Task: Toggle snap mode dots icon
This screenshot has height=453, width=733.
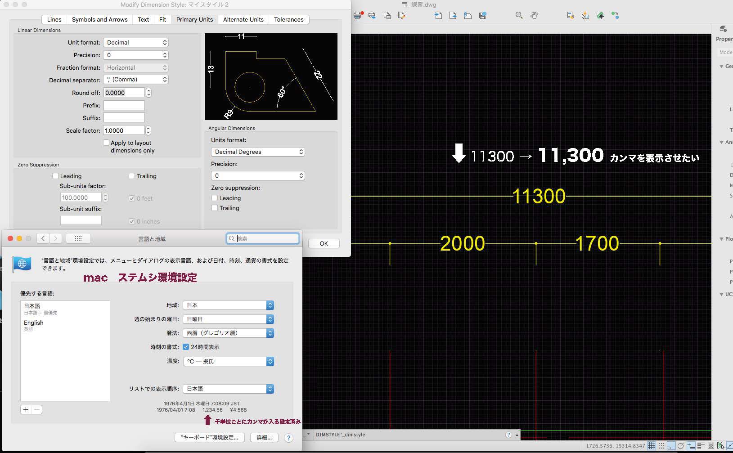Action: (x=661, y=446)
